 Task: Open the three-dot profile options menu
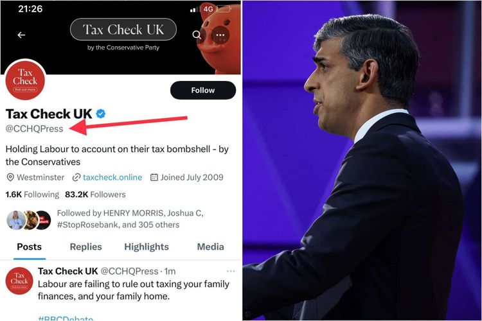tap(220, 35)
